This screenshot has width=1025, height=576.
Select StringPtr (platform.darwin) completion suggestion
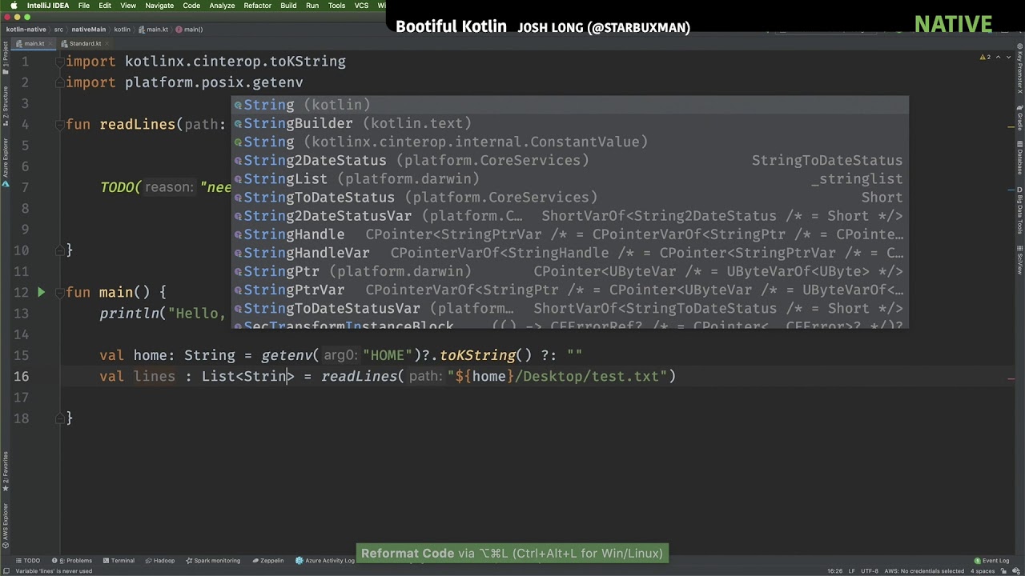[x=570, y=271]
